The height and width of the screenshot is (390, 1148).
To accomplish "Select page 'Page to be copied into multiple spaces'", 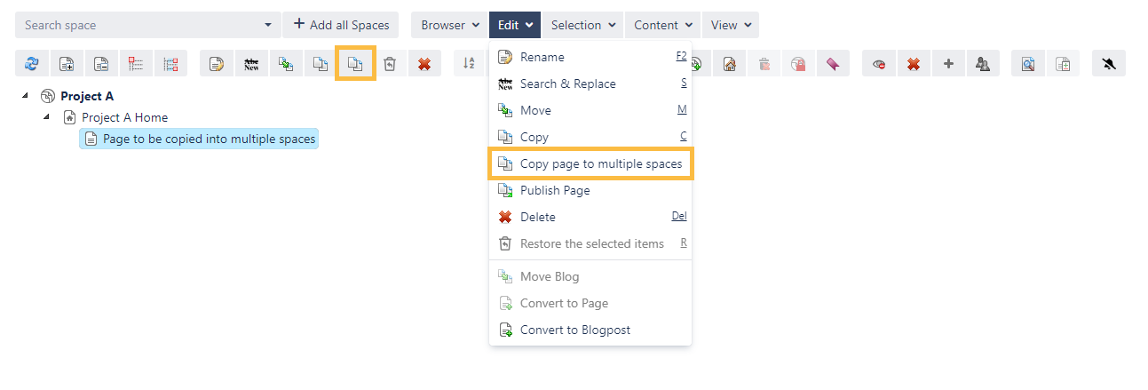I will (x=209, y=139).
